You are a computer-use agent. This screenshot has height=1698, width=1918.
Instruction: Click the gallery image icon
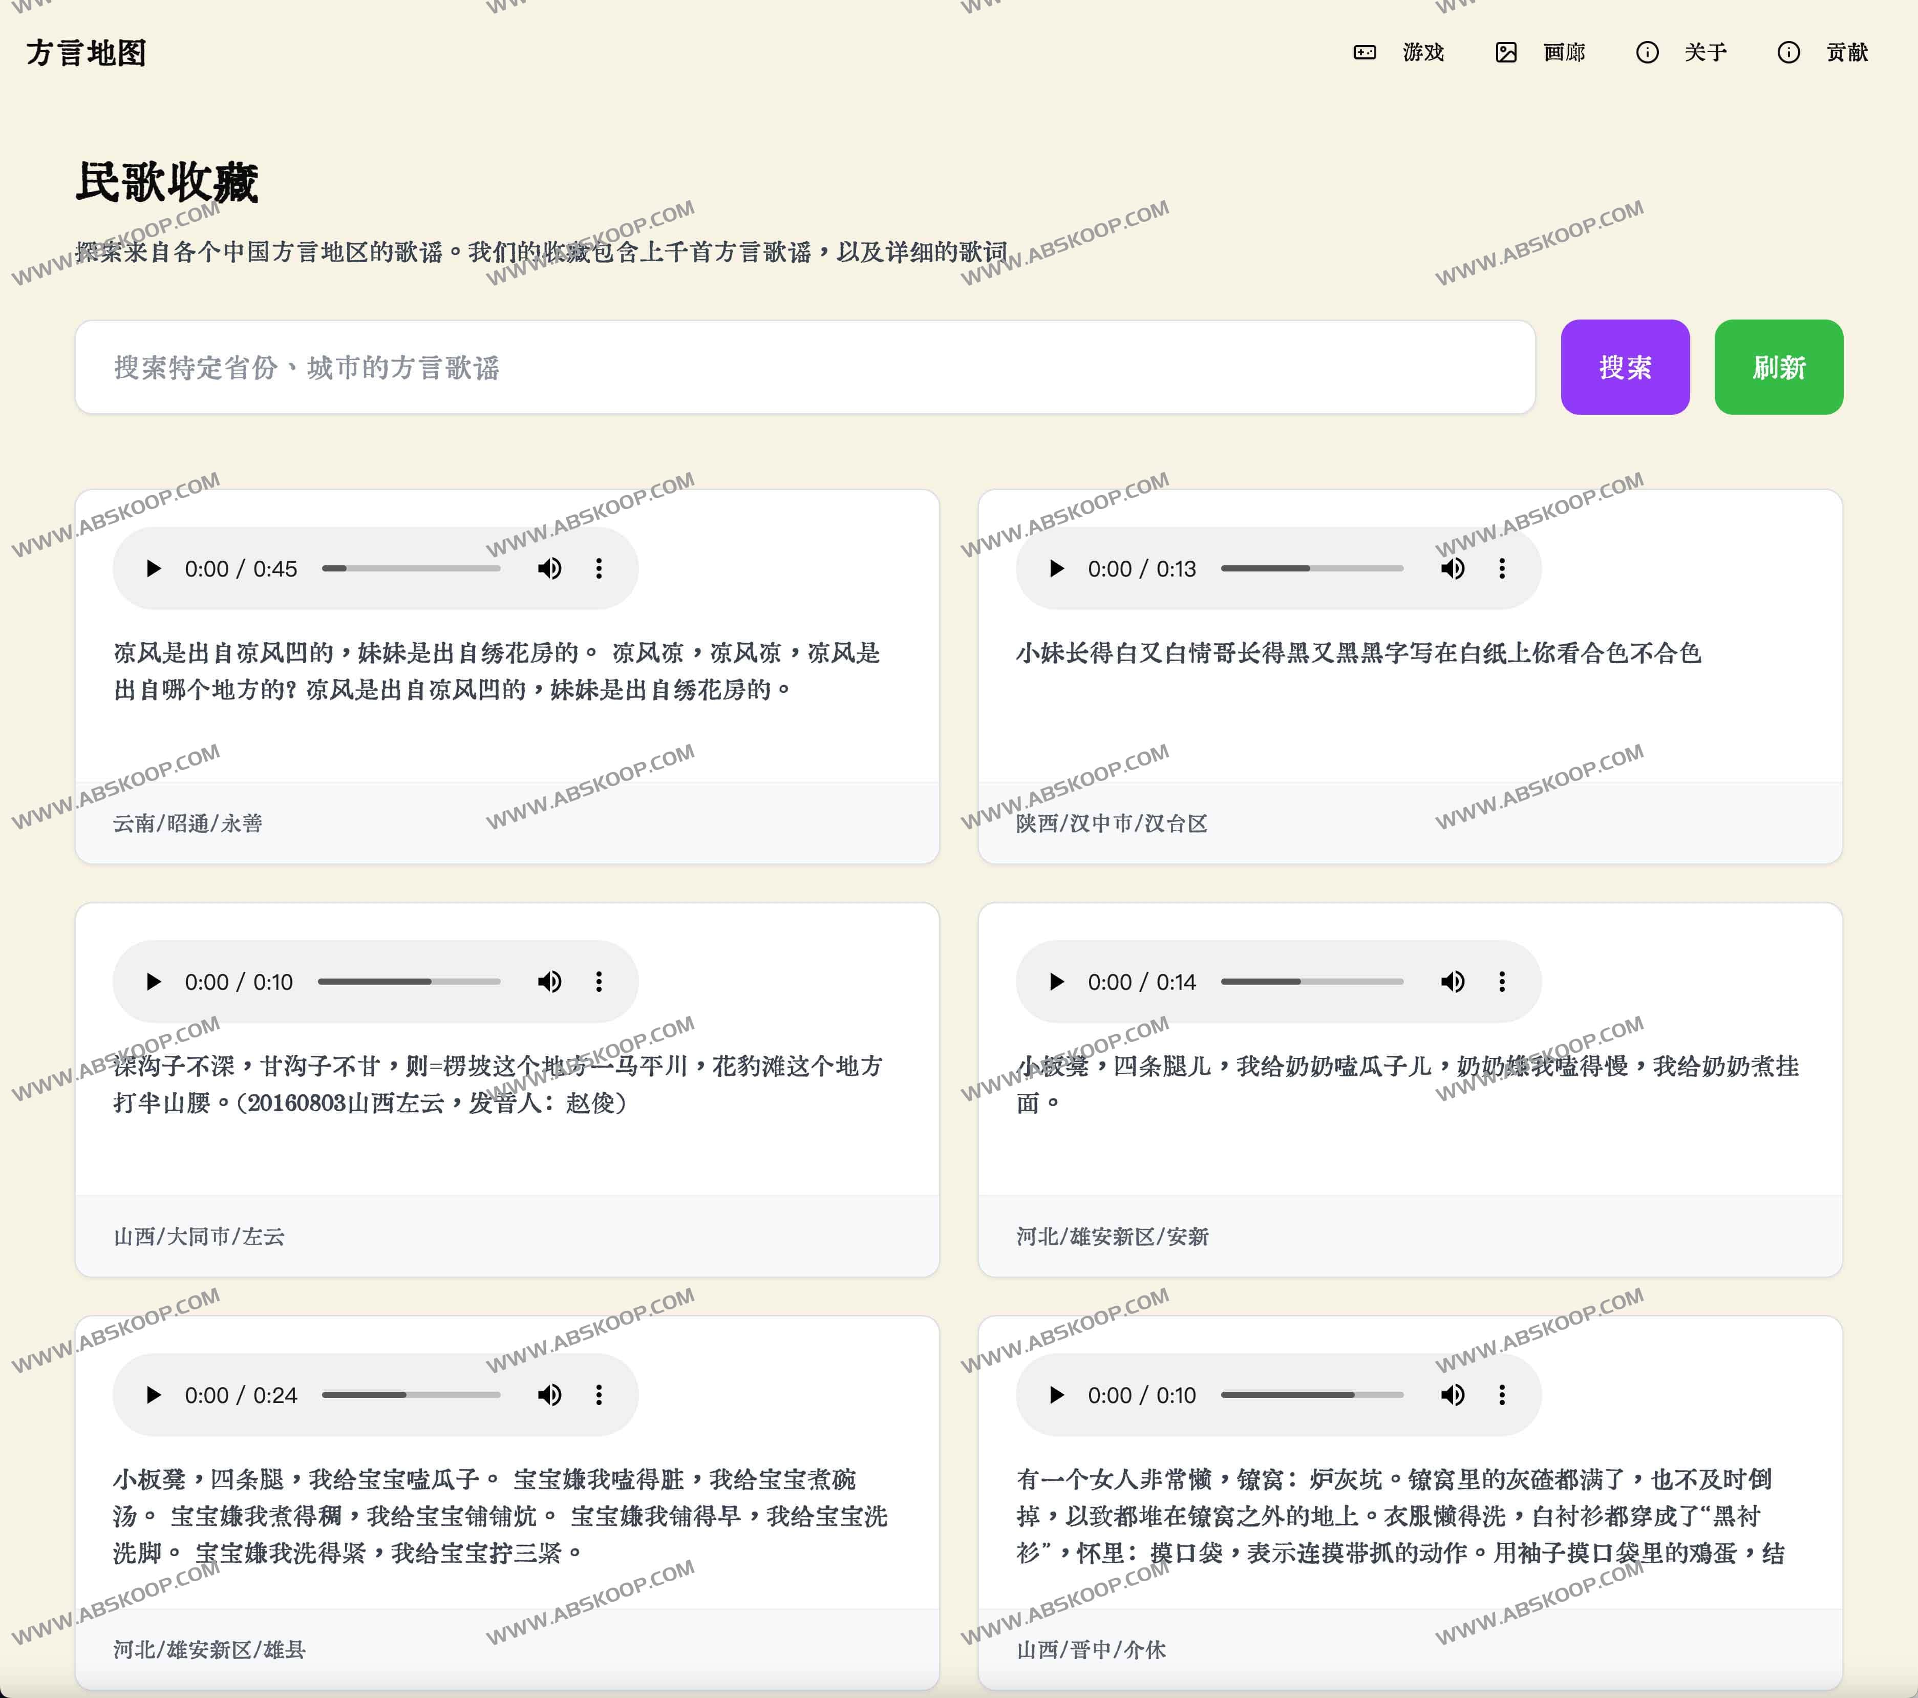pos(1506,53)
